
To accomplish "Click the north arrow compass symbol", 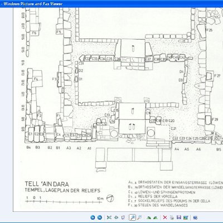I will pyautogui.click(x=110, y=198).
